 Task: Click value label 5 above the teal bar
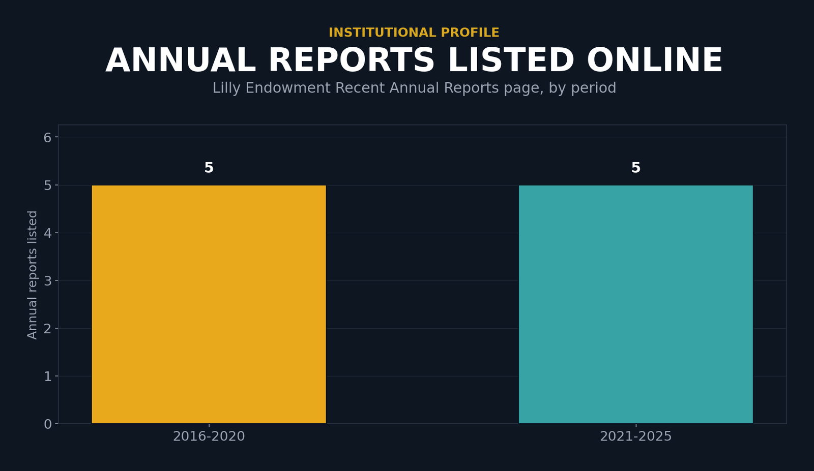(x=635, y=168)
